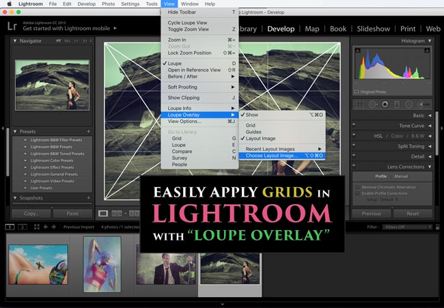Toggle Lens Corrections panel on/off switch

click(354, 165)
